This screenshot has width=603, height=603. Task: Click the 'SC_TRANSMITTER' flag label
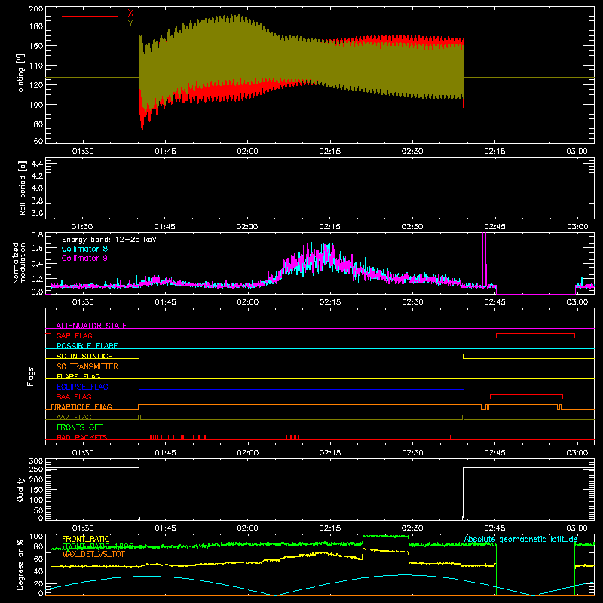point(87,366)
